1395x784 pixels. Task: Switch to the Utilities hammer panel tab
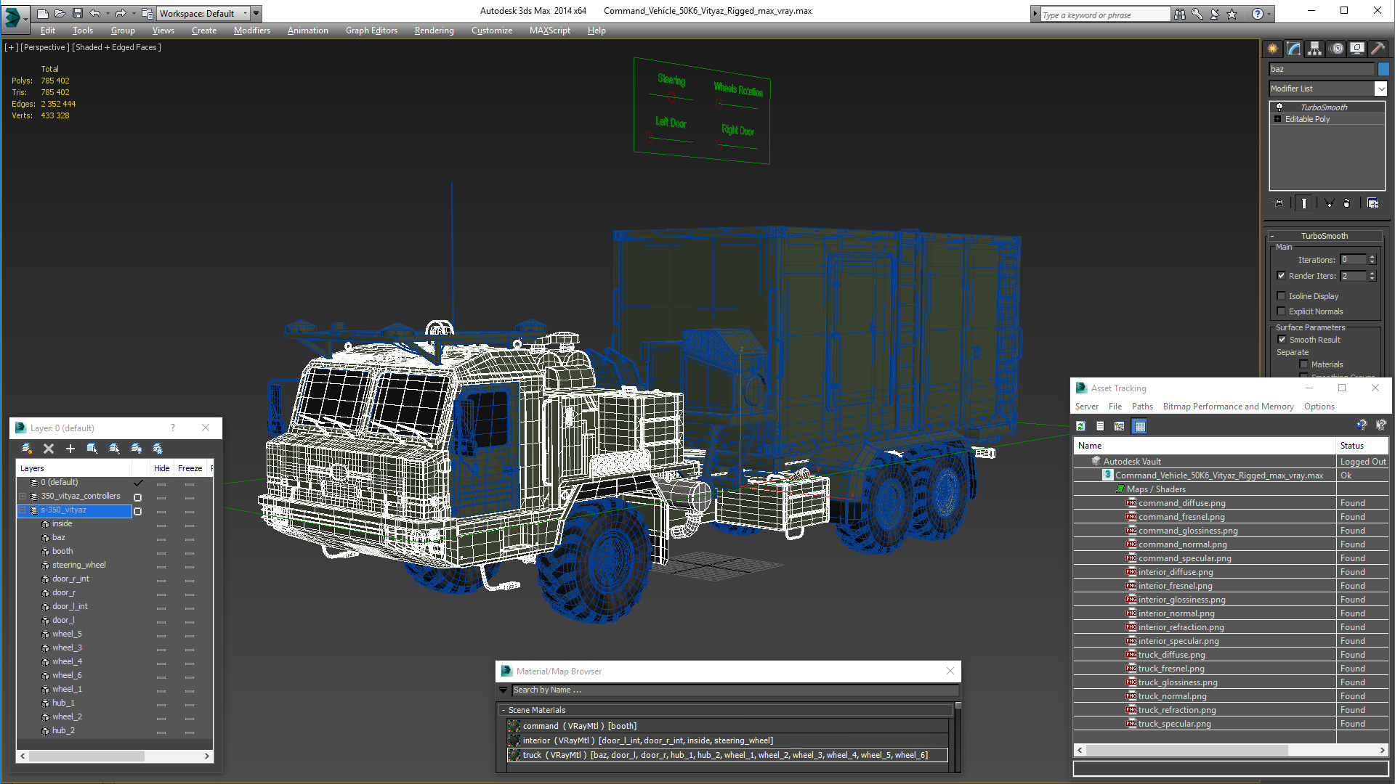(x=1378, y=49)
